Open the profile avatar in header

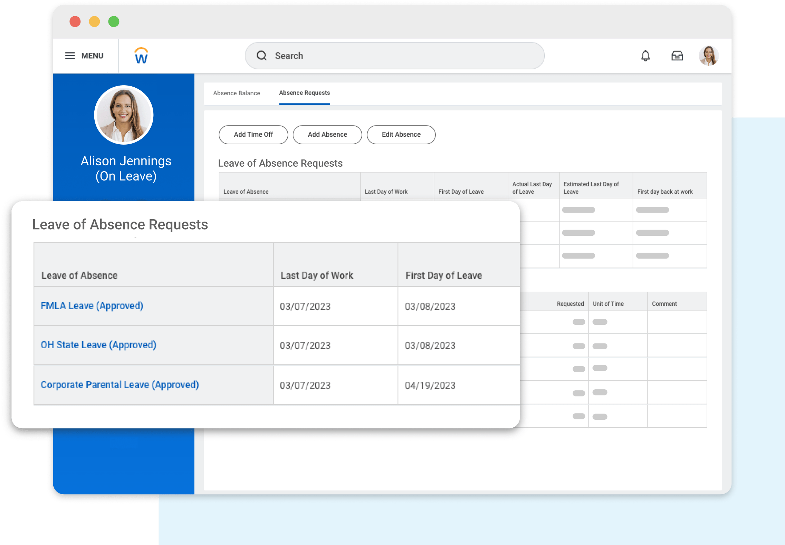tap(708, 56)
